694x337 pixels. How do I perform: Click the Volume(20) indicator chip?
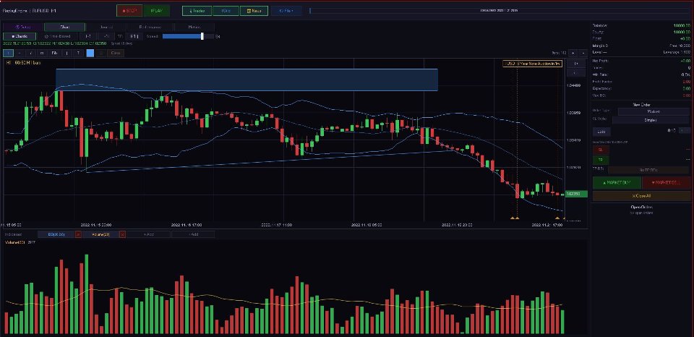tap(100, 234)
